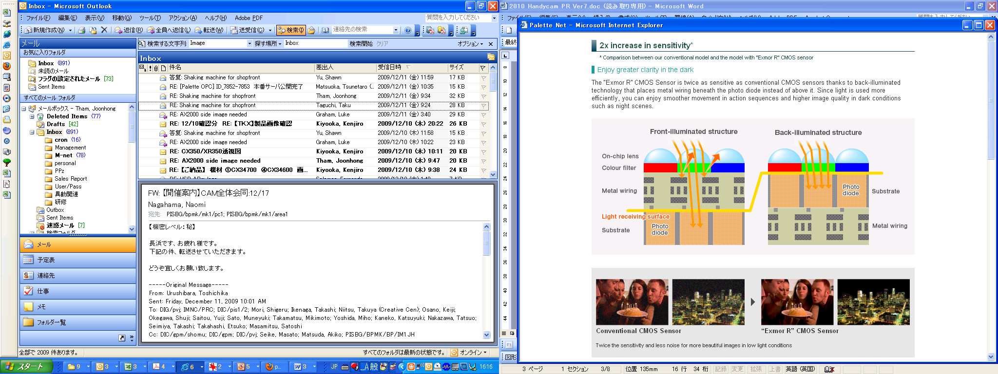
Task: Open the 編集(E) menu in Outlook
Action: click(68, 18)
